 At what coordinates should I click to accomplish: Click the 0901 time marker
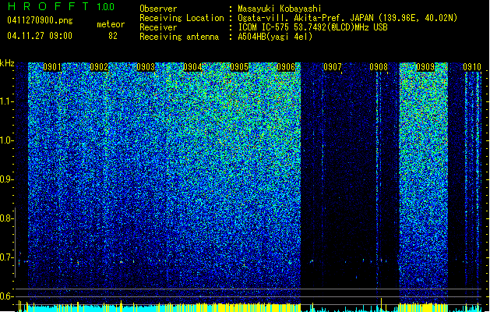(52, 67)
